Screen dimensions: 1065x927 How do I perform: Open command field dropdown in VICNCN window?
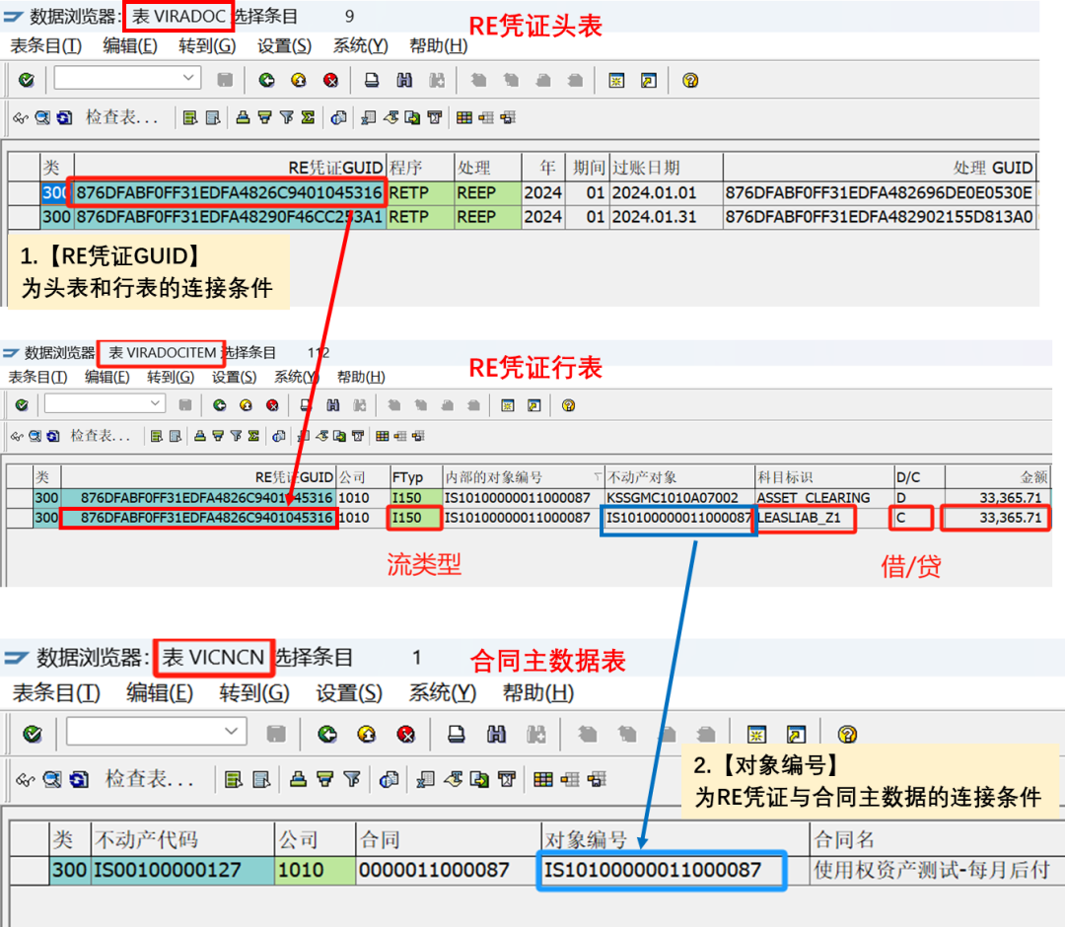tap(231, 732)
